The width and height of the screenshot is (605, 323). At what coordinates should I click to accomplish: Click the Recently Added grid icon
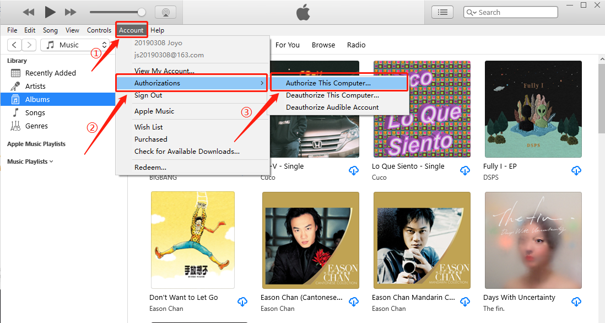point(15,73)
